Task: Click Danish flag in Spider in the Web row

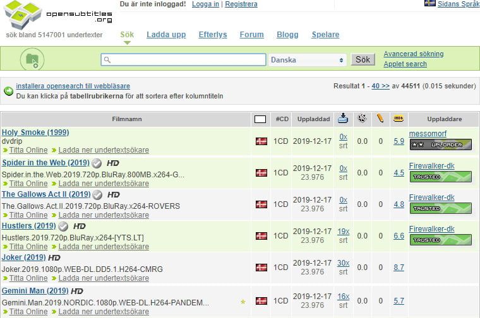Action: point(261,173)
